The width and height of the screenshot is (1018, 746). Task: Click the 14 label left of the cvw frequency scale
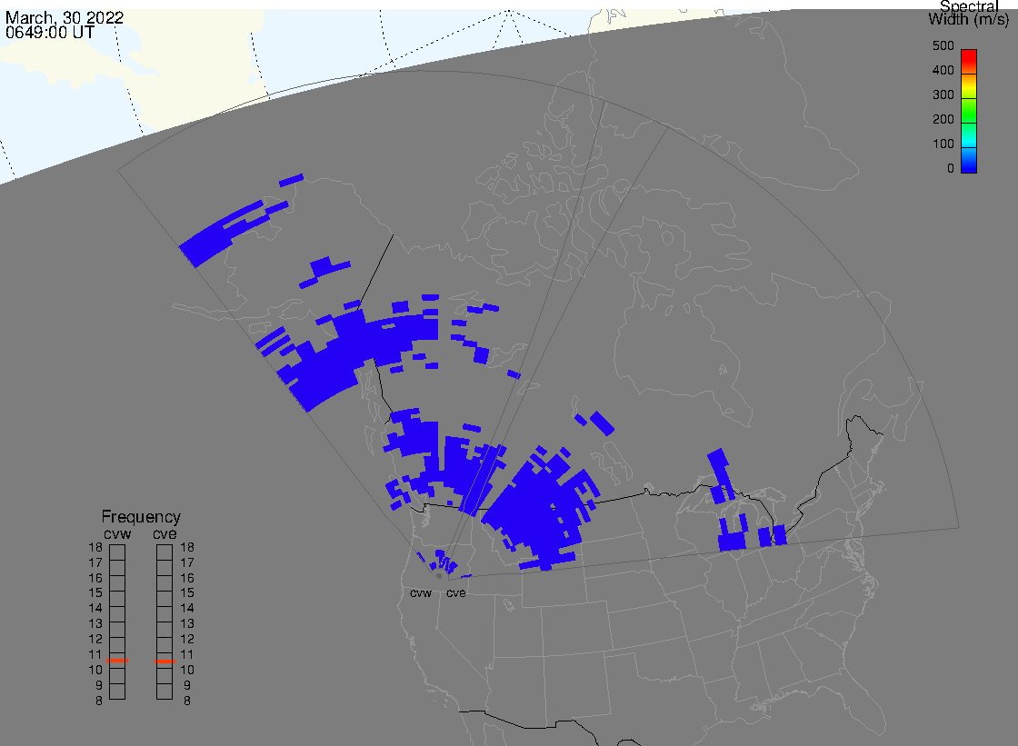pyautogui.click(x=95, y=609)
